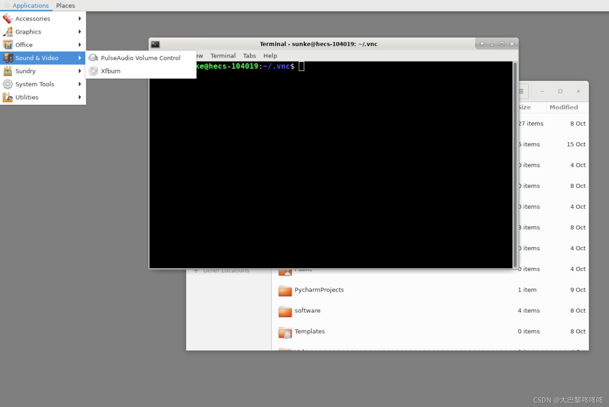This screenshot has height=407, width=609.
Task: Click the System Tools gear icon
Action: 8,84
